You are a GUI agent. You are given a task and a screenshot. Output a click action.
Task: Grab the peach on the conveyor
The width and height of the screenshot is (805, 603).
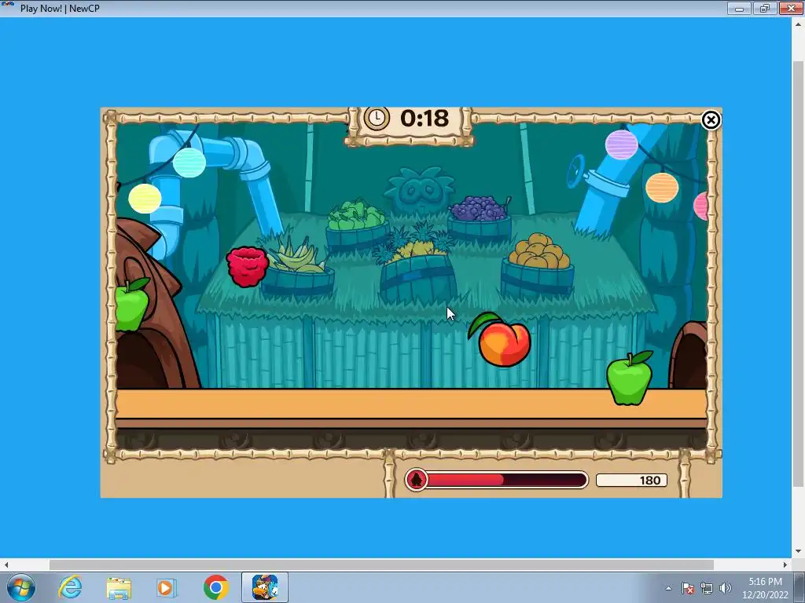(501, 339)
